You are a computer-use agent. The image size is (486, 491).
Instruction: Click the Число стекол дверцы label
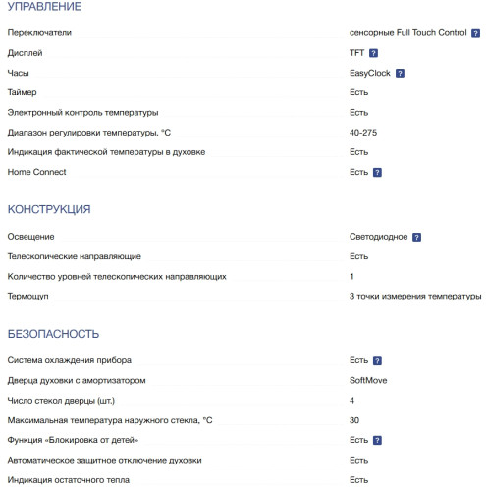pyautogui.click(x=61, y=401)
